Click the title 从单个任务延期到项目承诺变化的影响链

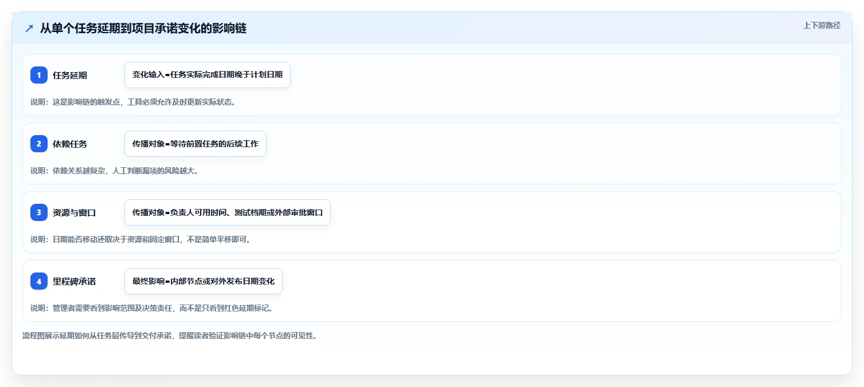click(143, 28)
